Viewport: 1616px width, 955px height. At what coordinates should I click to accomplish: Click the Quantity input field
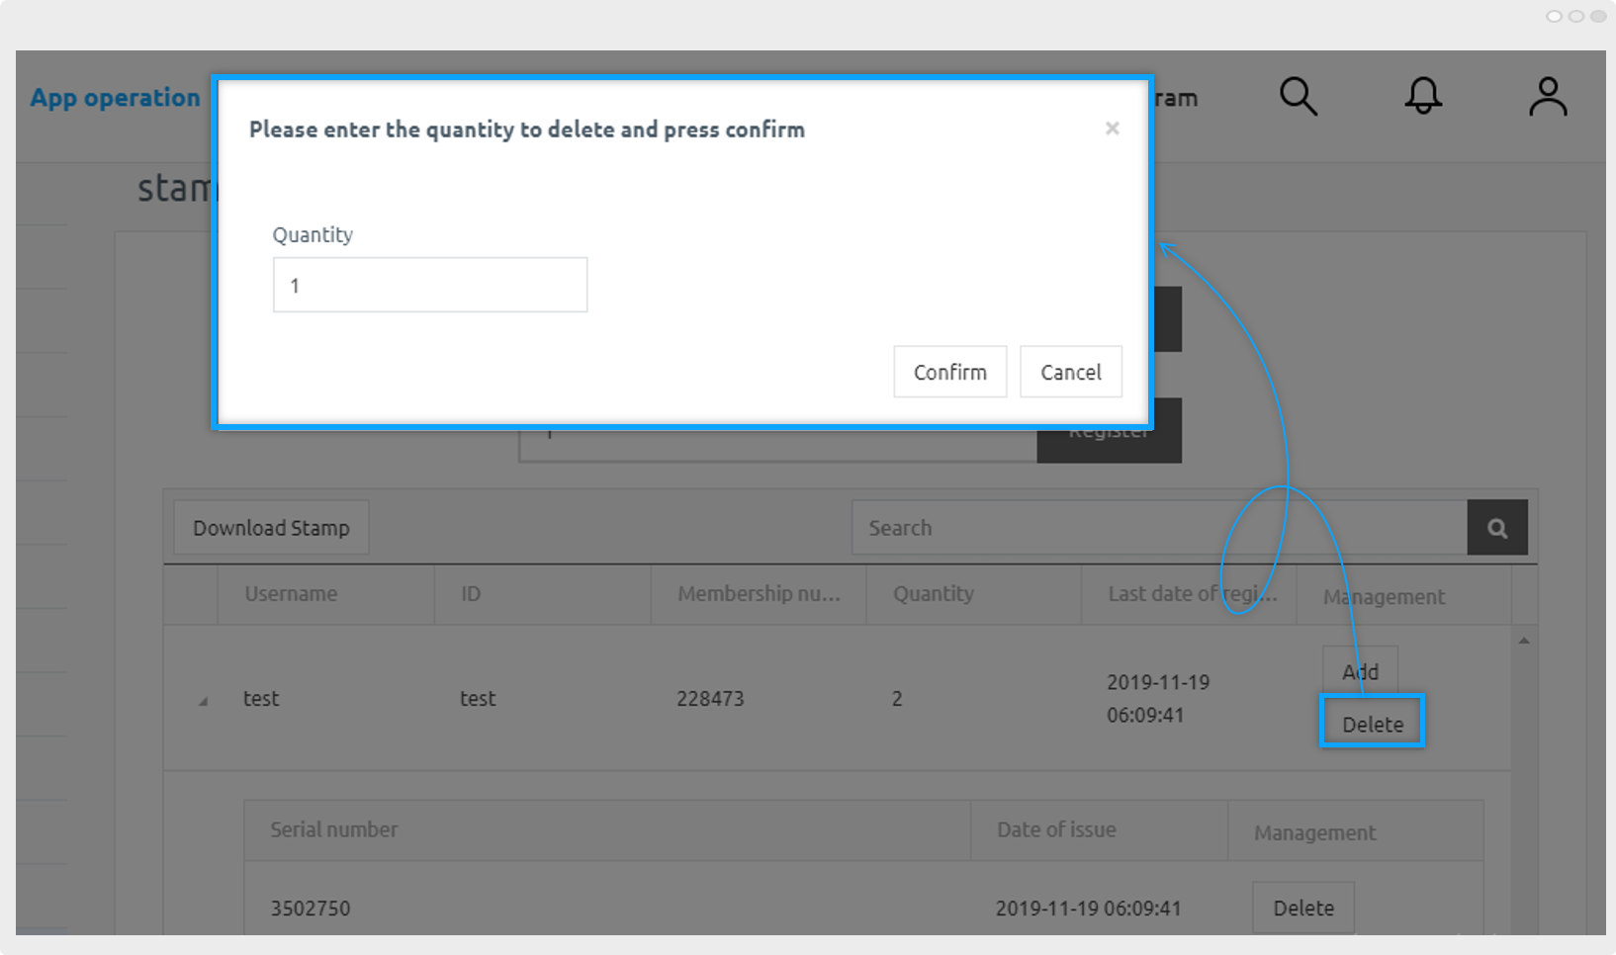(x=430, y=285)
